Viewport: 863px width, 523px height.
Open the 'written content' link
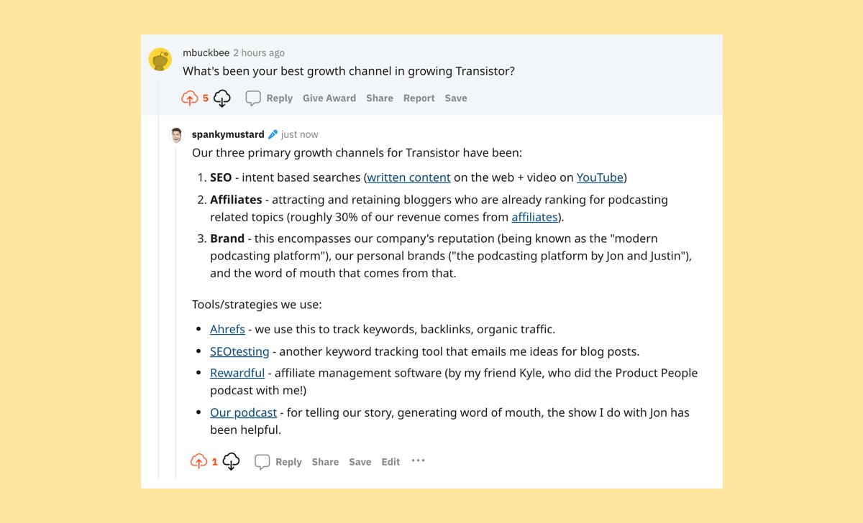[409, 177]
